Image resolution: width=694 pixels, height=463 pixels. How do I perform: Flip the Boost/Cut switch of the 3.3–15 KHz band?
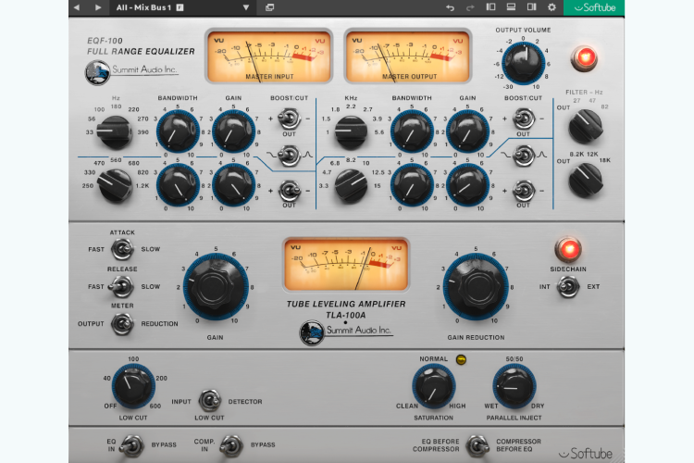coord(523,191)
